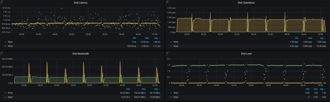Click the 1.48 ms Read avg latency value
The width and height of the screenshot is (330, 102).
tap(156, 42)
